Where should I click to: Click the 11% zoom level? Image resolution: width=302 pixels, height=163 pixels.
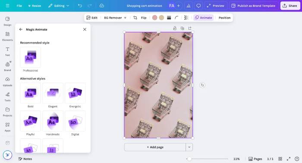[236, 159]
